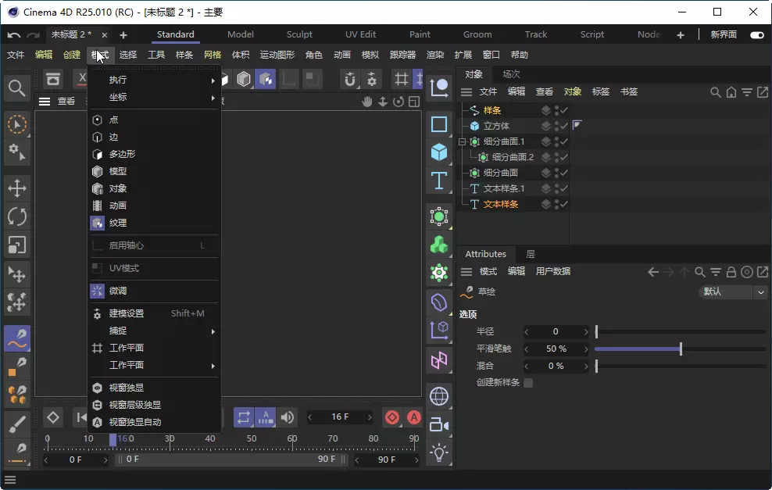Select the Rotate tool
Image resolution: width=772 pixels, height=490 pixels.
coord(16,216)
